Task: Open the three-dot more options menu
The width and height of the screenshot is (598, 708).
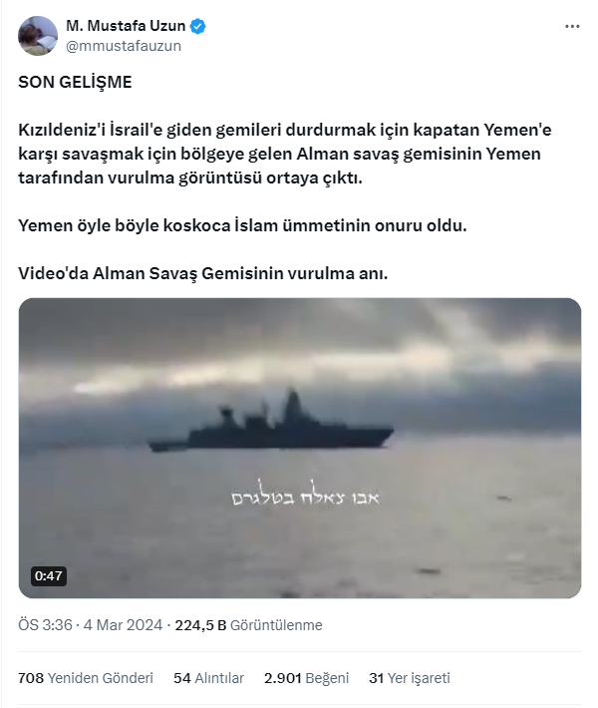Action: [572, 27]
